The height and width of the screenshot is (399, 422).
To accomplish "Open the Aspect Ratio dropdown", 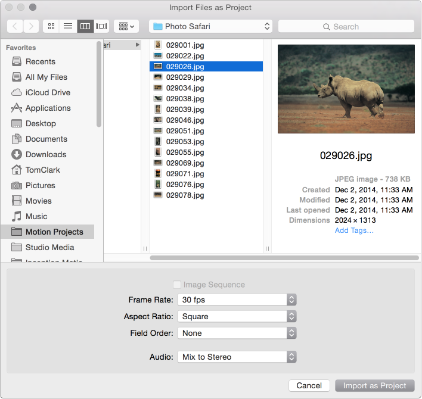I will (x=237, y=316).
